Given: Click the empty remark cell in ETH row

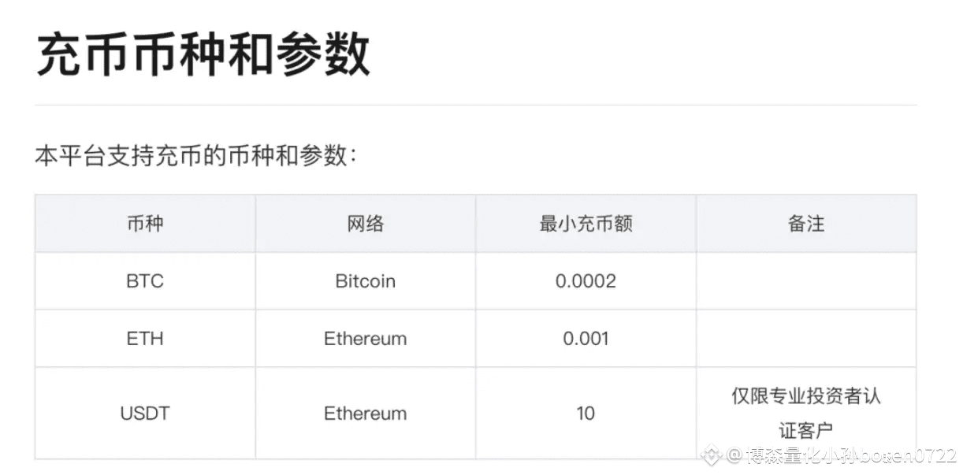Looking at the screenshot, I should click(x=806, y=339).
